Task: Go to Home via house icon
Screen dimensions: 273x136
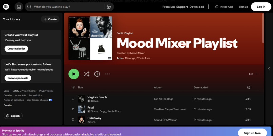Action: point(19,7)
